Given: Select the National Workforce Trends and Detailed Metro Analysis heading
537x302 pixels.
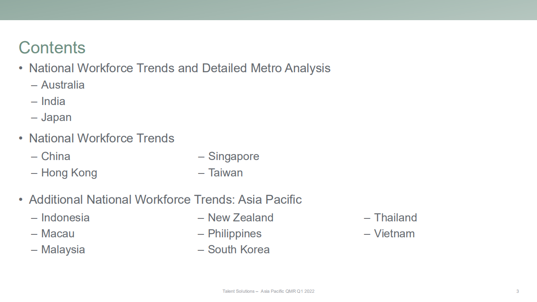Looking at the screenshot, I should (179, 68).
